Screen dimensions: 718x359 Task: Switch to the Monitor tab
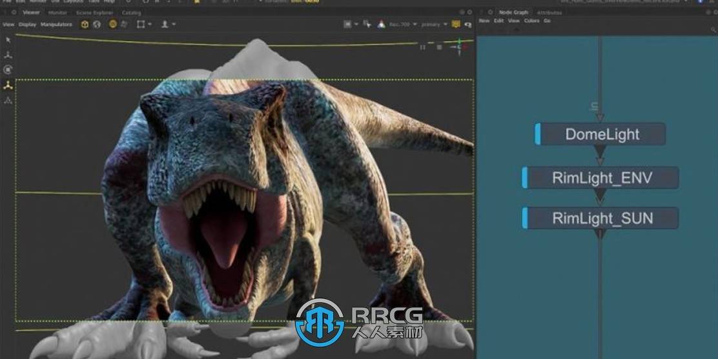57,12
